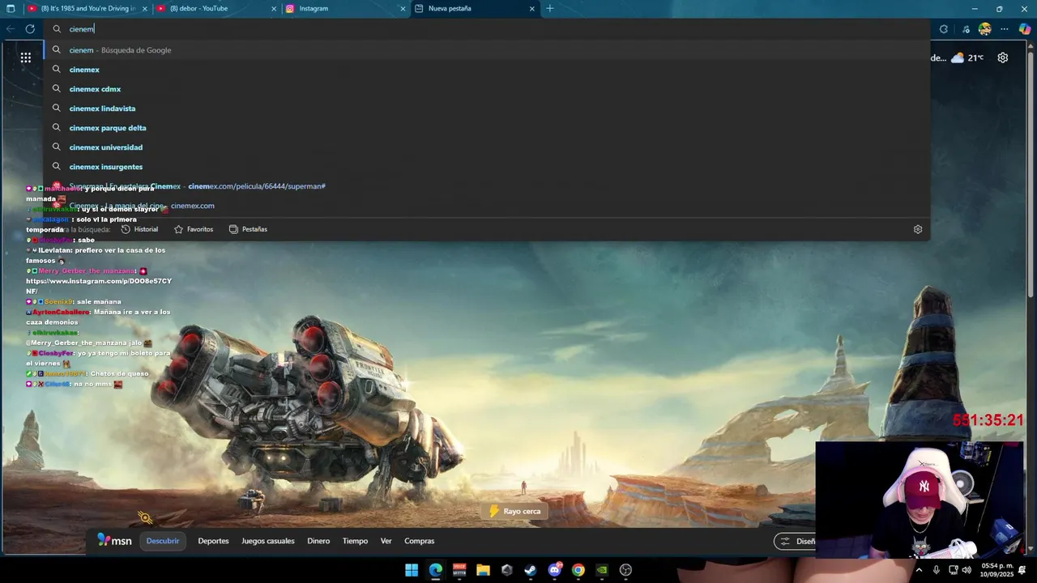The image size is (1037, 583).
Task: Select the Nueva pestaña tab
Action: [475, 8]
